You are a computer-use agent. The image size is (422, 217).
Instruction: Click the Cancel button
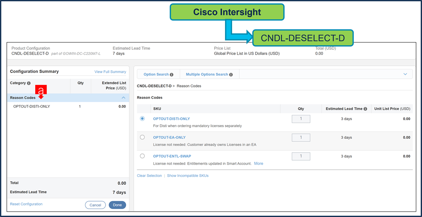95,205
